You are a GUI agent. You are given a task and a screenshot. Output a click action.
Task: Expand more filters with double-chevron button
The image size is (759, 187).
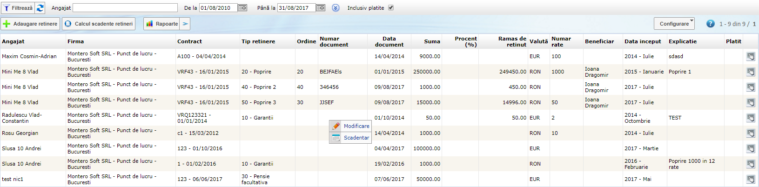336,8
